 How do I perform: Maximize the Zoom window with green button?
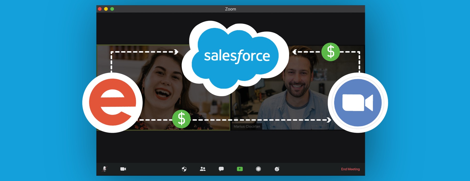(112, 9)
